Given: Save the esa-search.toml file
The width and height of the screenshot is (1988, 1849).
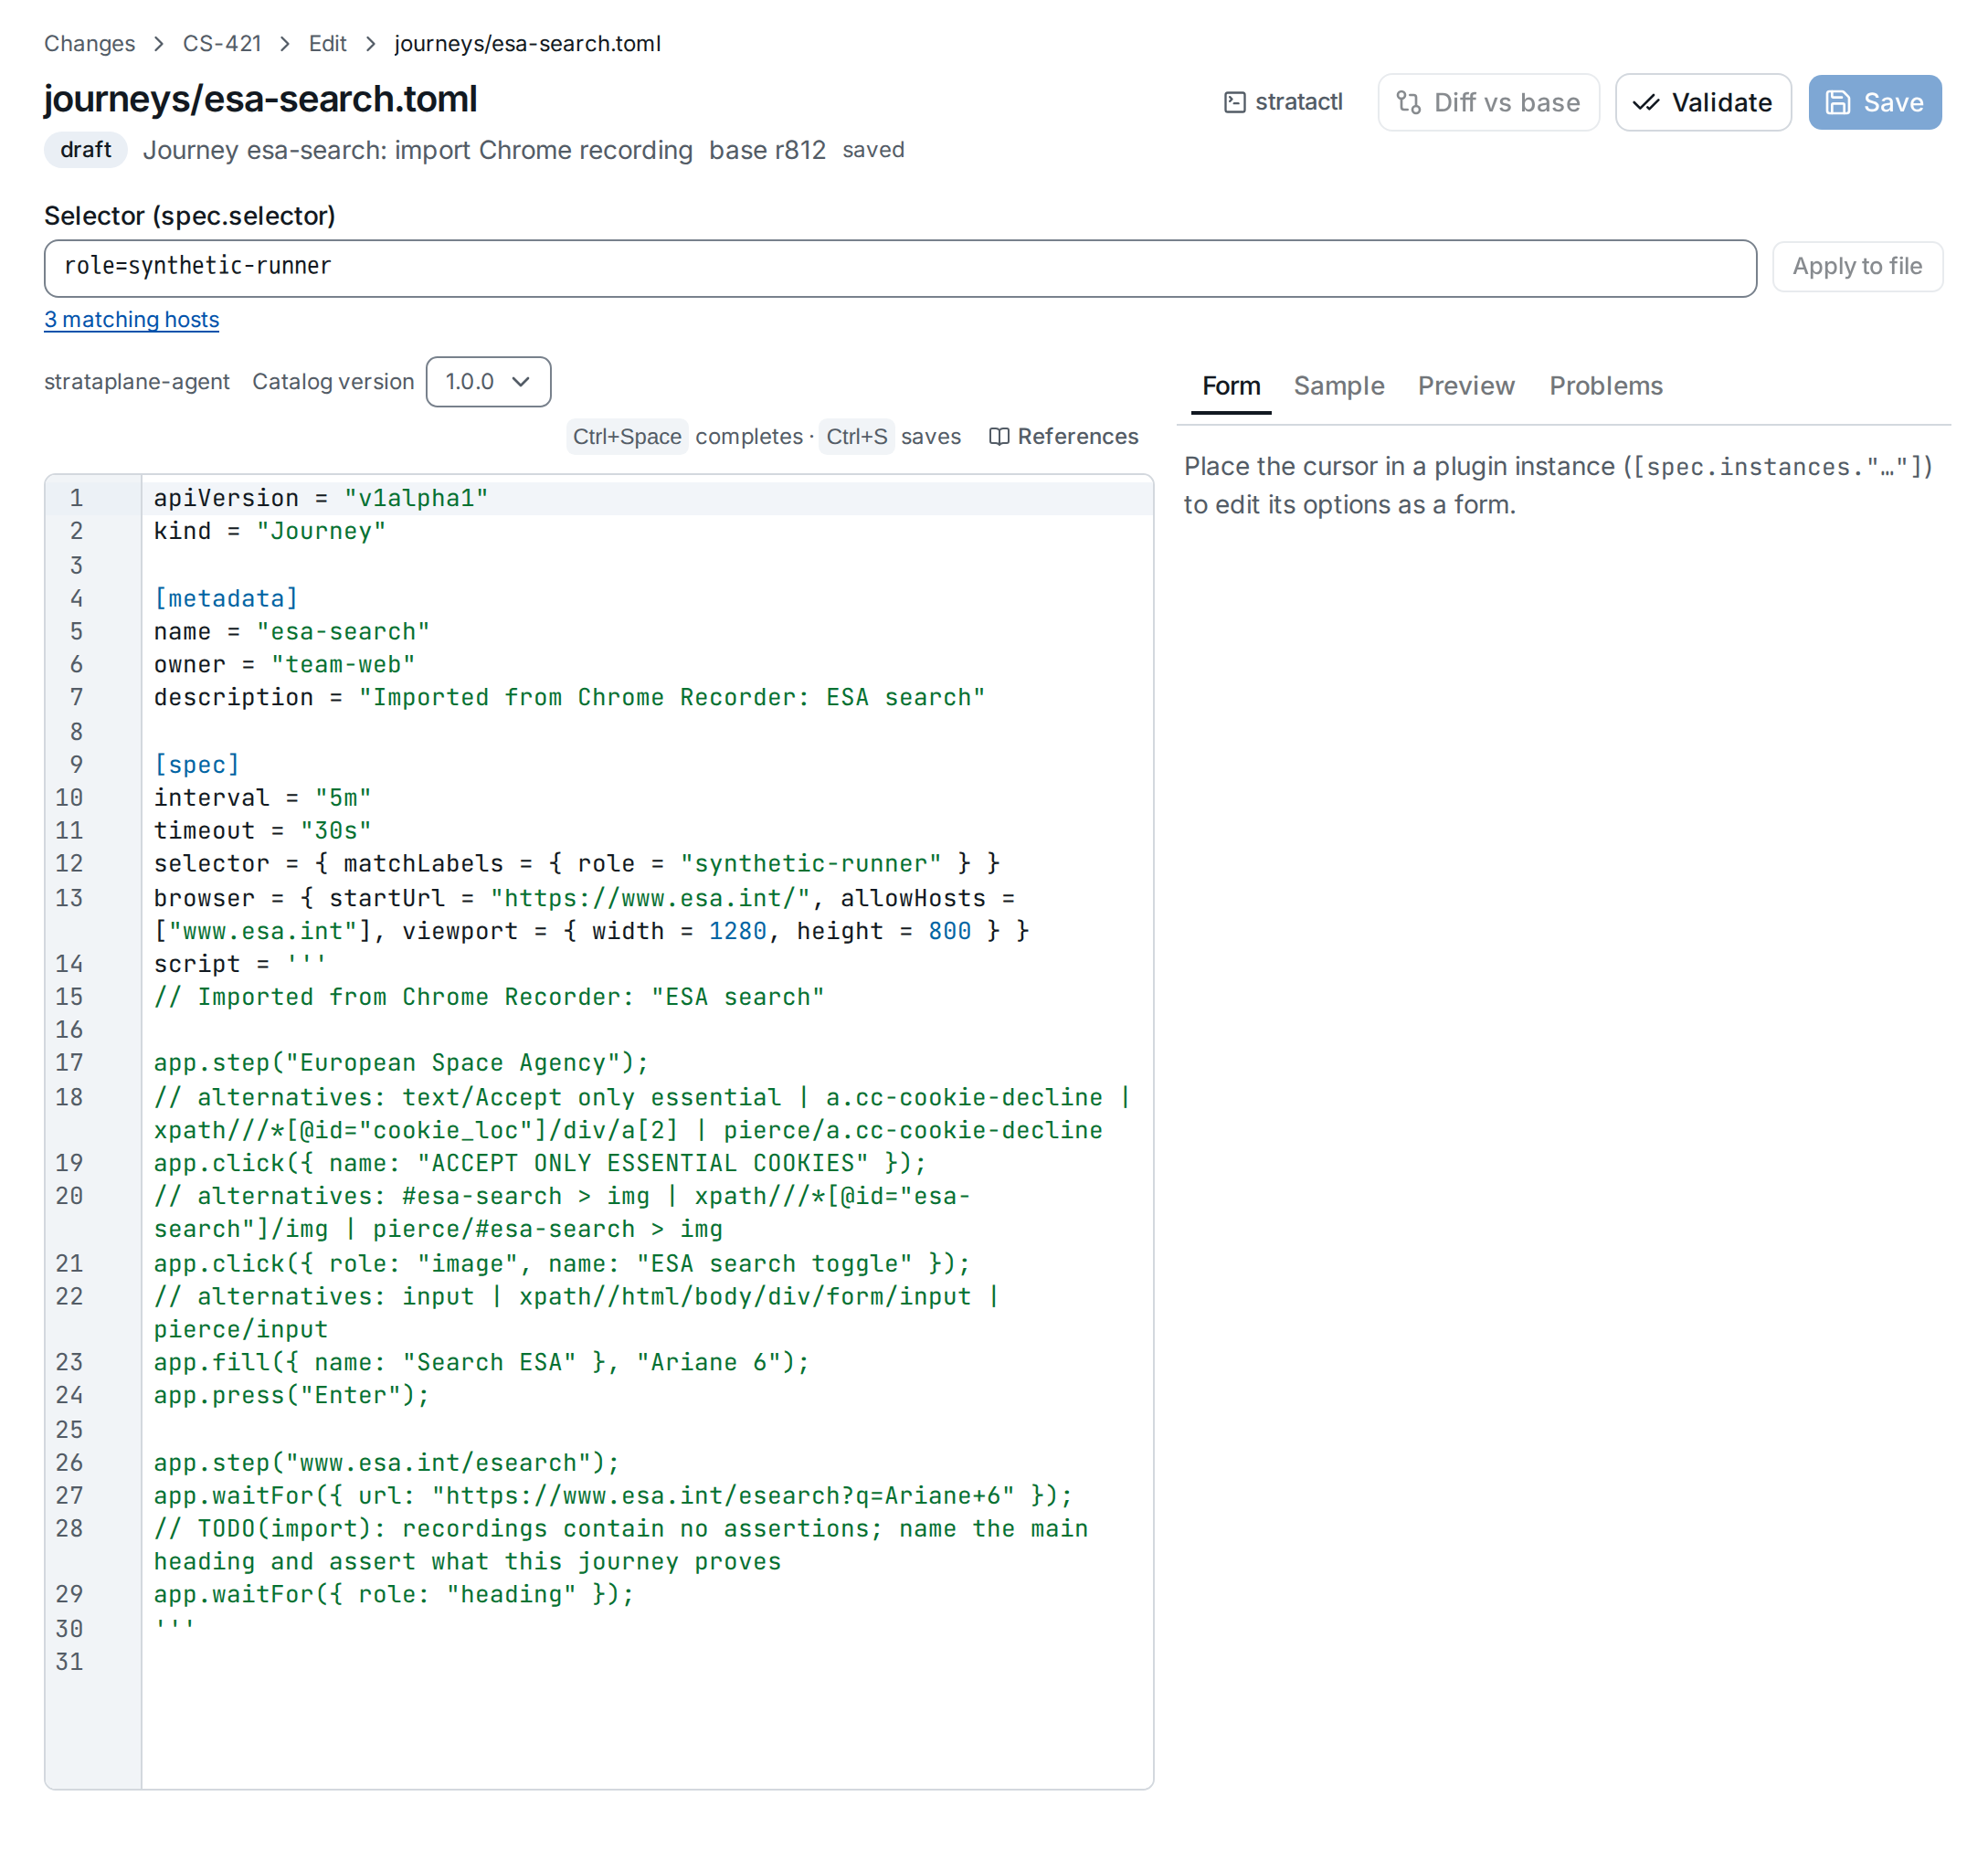Looking at the screenshot, I should 1874,102.
